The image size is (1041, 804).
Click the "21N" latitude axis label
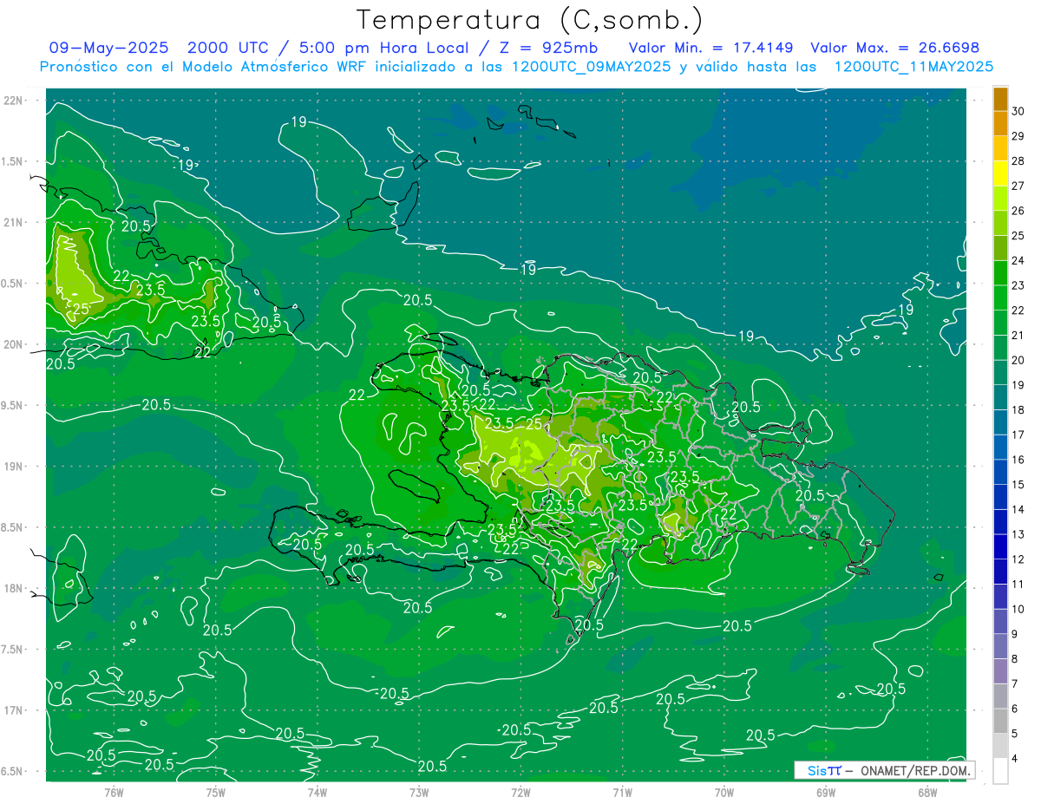pos(13,223)
